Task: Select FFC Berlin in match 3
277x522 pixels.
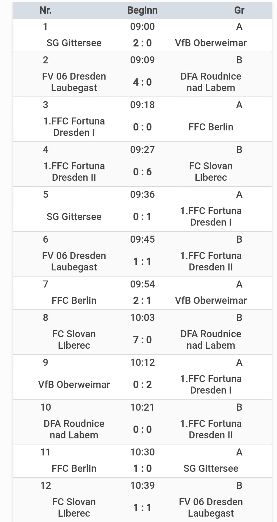Action: (x=211, y=127)
